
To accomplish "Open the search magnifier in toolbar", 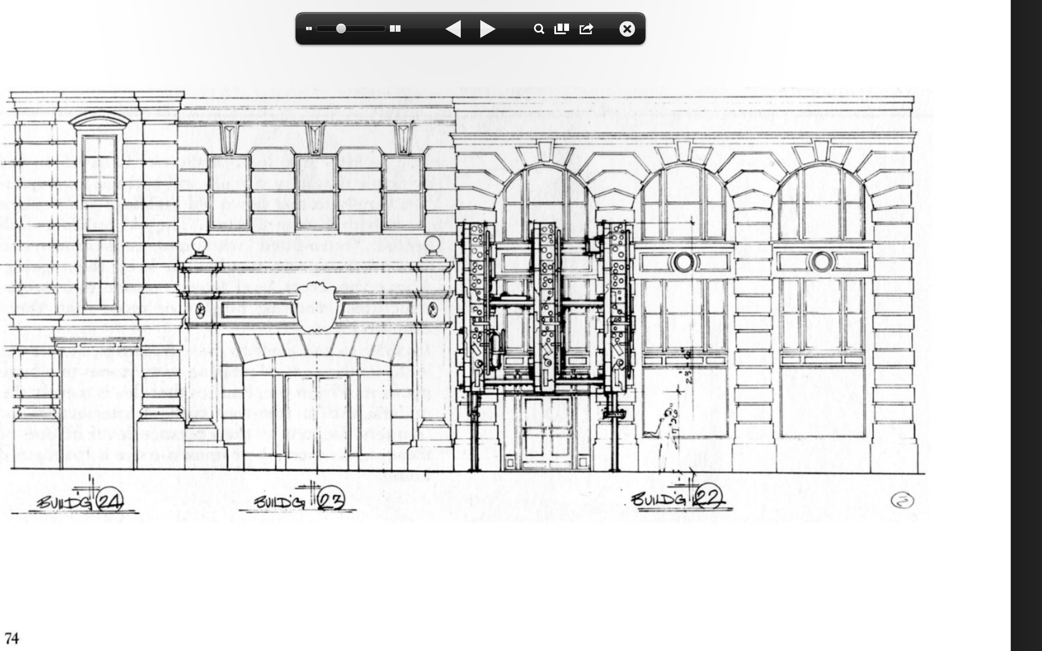I will pos(539,29).
